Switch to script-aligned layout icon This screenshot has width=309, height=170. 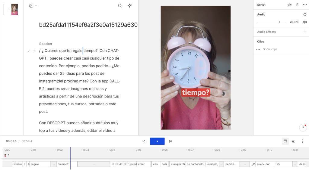[293, 141]
